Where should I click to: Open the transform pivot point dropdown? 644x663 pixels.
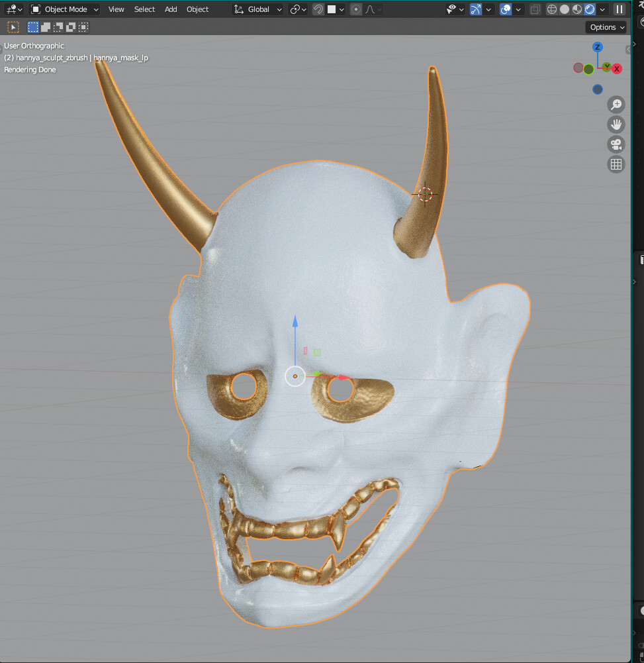click(298, 9)
